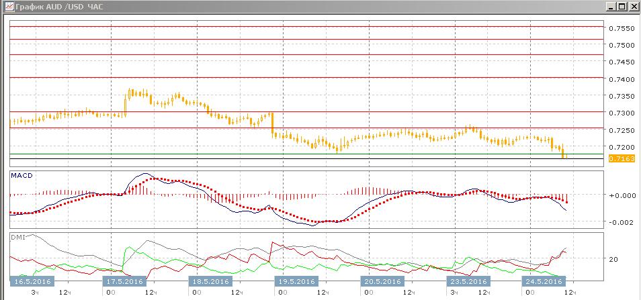Click the 0.7300 price axis value
This screenshot has width=641, height=300.
pyautogui.click(x=622, y=113)
